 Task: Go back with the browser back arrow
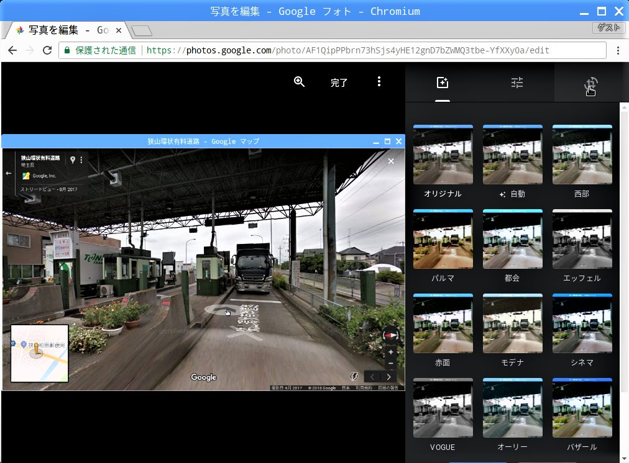(12, 50)
